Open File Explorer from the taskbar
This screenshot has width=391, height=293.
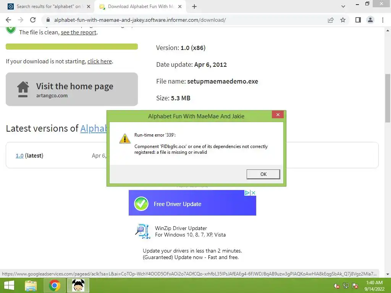click(x=31, y=285)
